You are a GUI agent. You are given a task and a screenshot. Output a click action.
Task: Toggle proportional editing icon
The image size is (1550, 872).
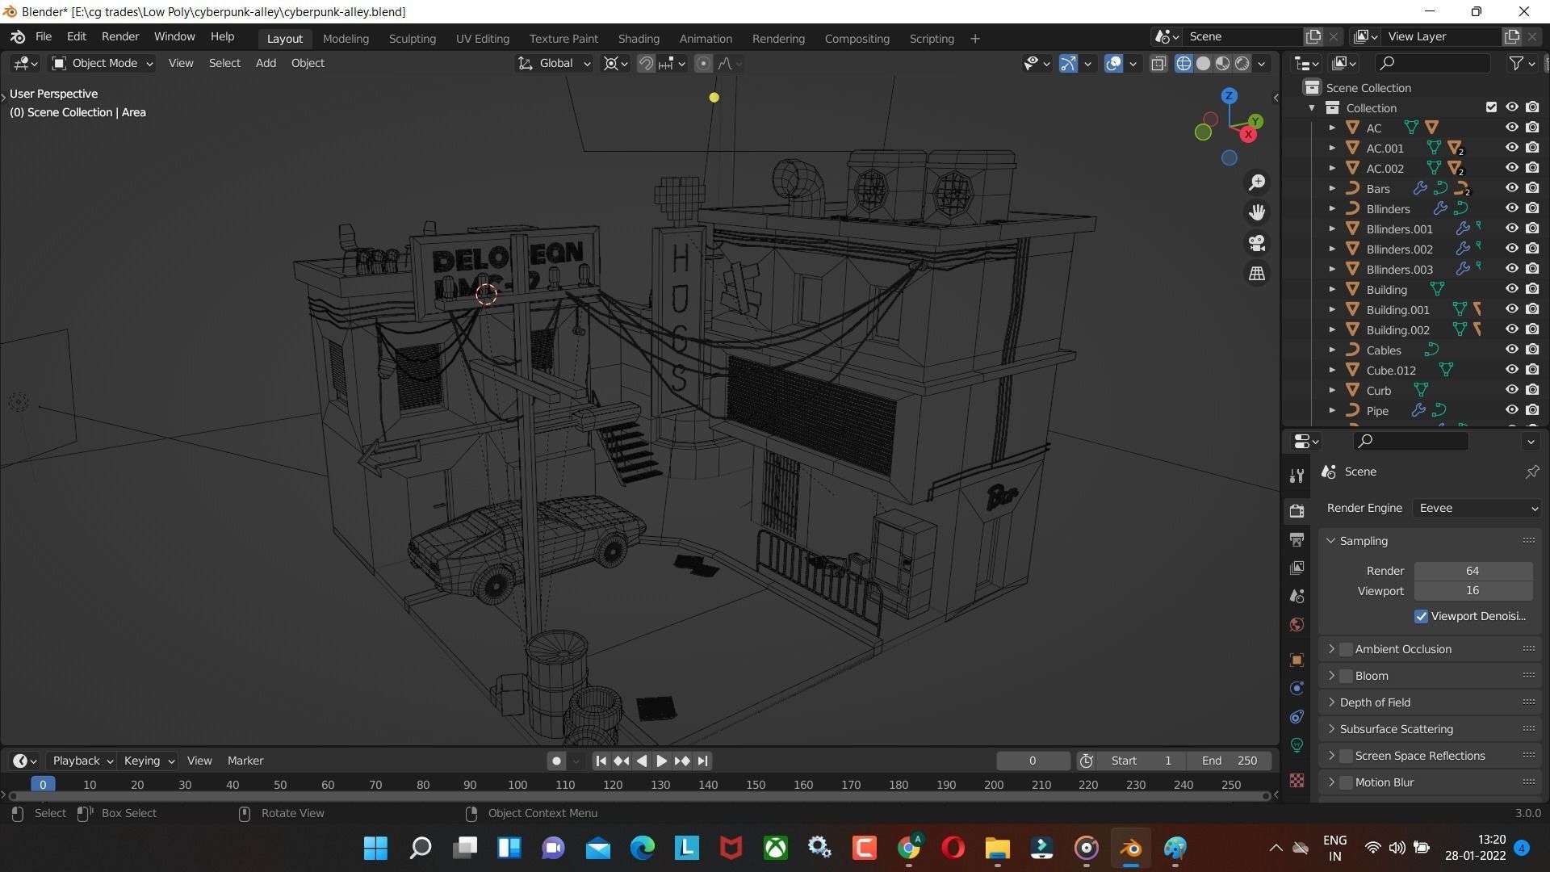[x=703, y=64]
